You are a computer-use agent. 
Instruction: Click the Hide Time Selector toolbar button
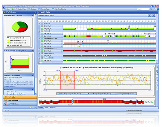click(x=59, y=9)
